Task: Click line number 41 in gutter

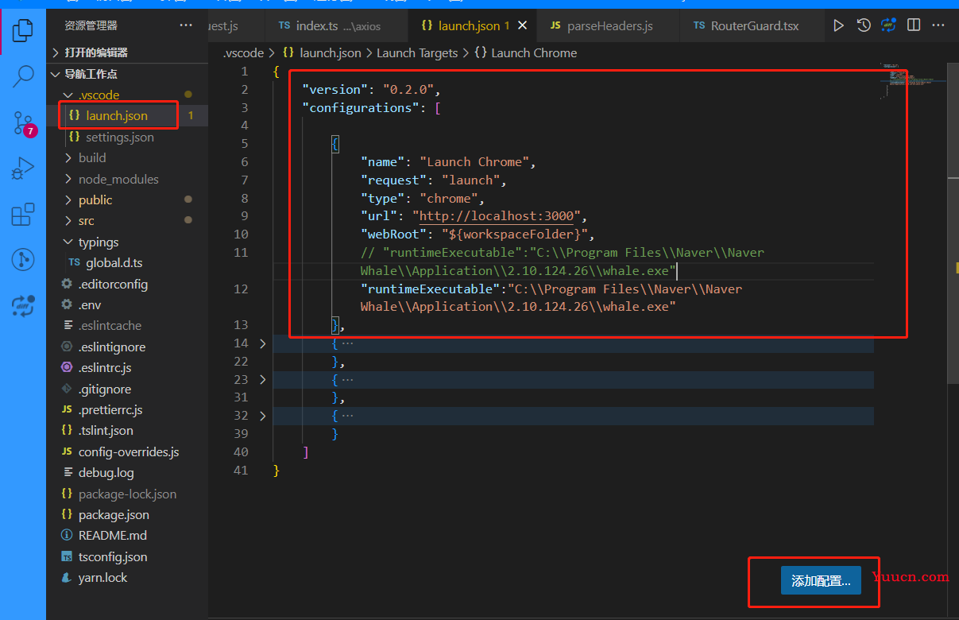Action: 241,470
